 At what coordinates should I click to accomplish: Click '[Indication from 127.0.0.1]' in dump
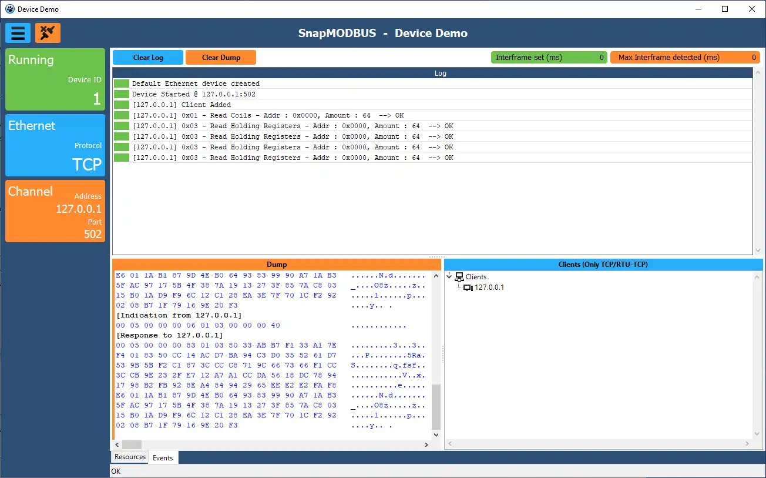tap(179, 315)
